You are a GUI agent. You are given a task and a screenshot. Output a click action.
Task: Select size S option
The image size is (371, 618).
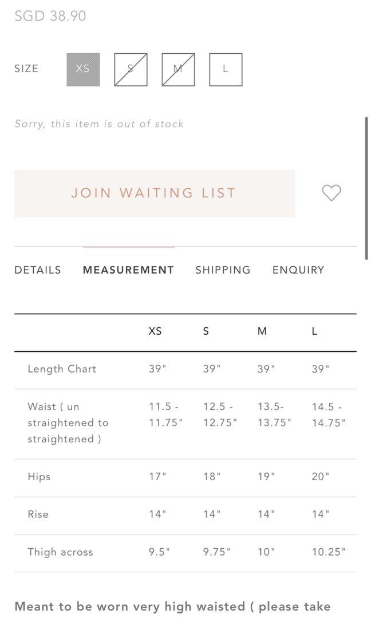[131, 69]
